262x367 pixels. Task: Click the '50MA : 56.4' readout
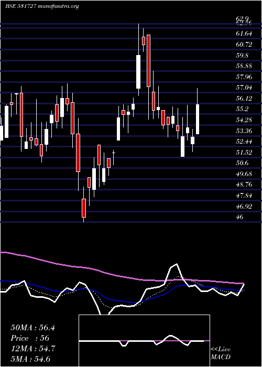coord(32,328)
